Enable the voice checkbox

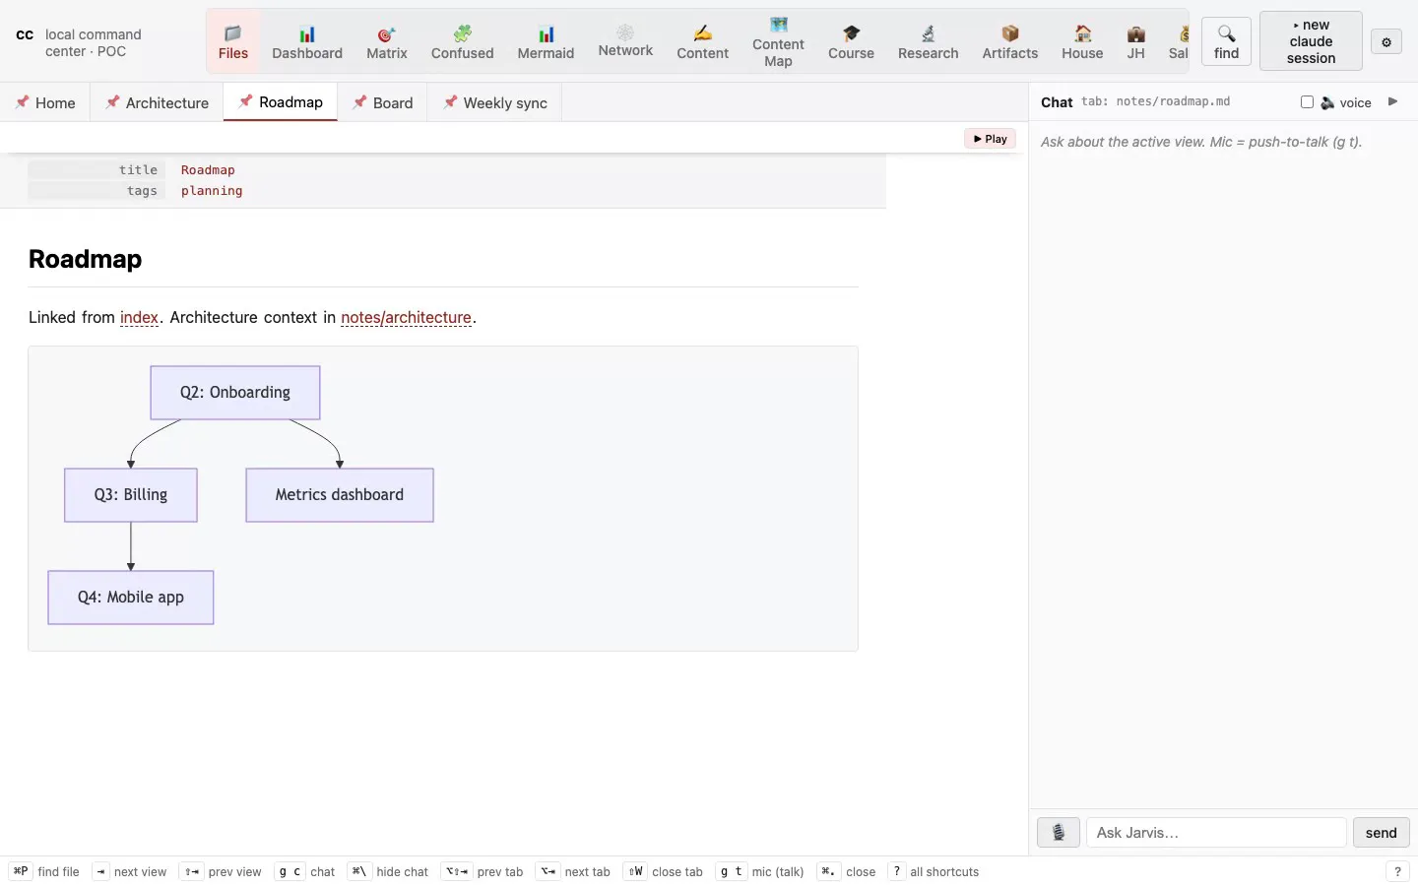tap(1307, 102)
